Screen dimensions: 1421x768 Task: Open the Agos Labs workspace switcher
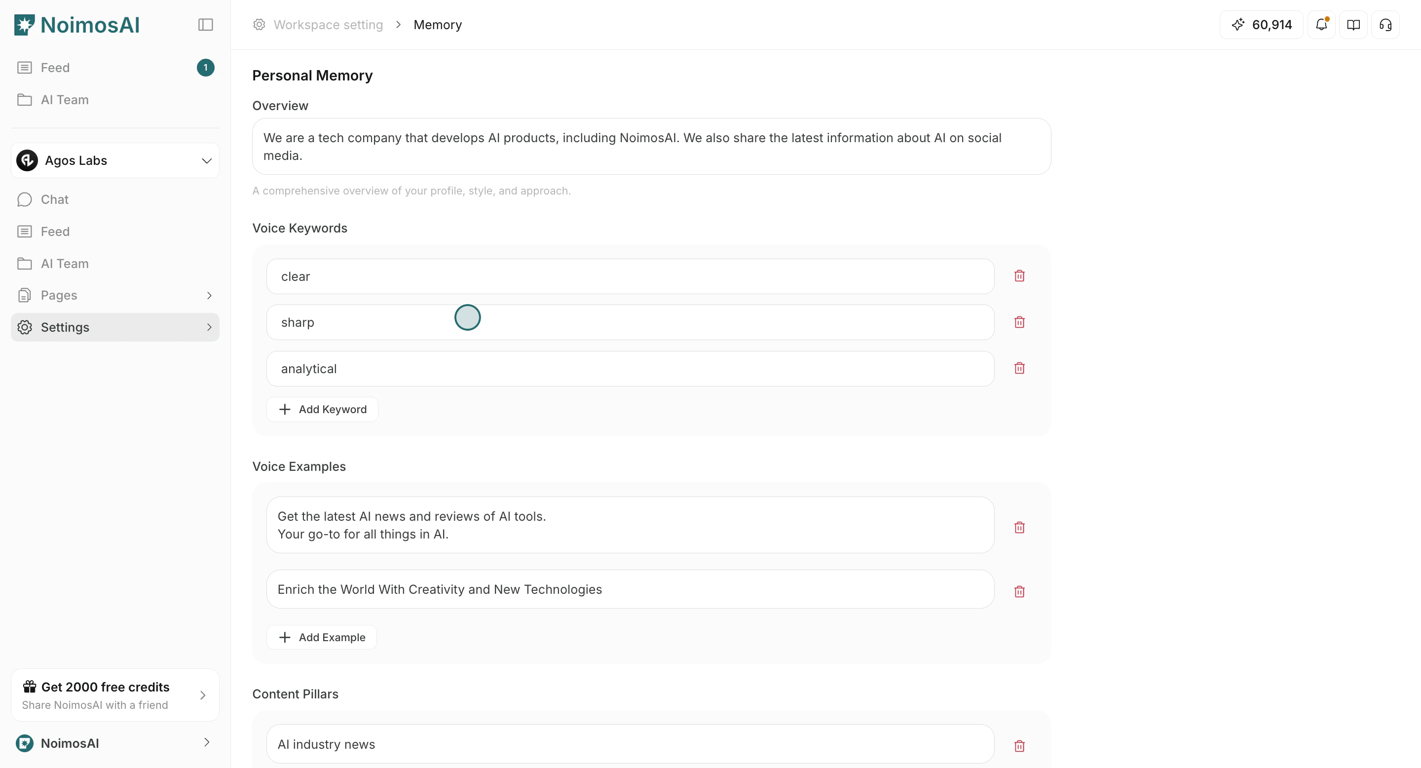point(114,160)
